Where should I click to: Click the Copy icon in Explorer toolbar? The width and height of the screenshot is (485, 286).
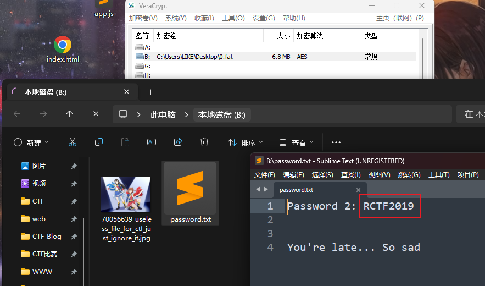tap(99, 142)
